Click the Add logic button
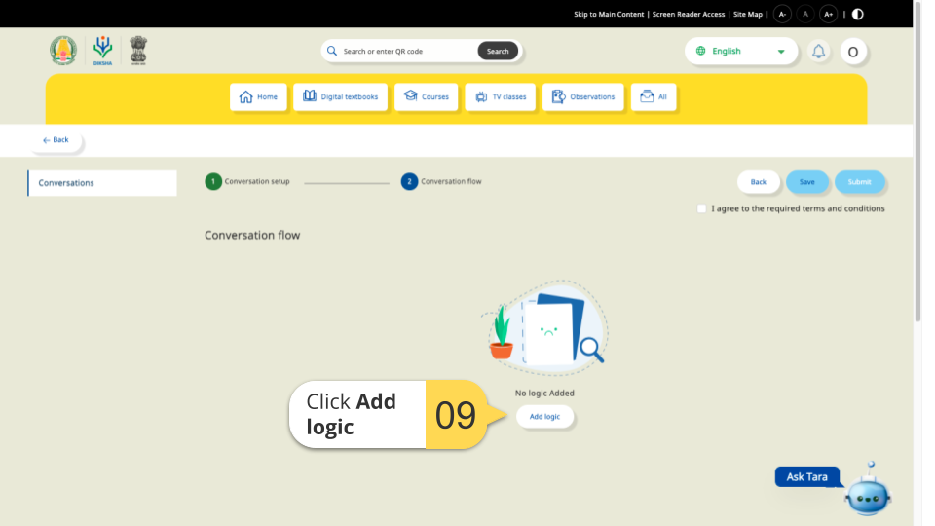The height and width of the screenshot is (526, 935). (544, 417)
